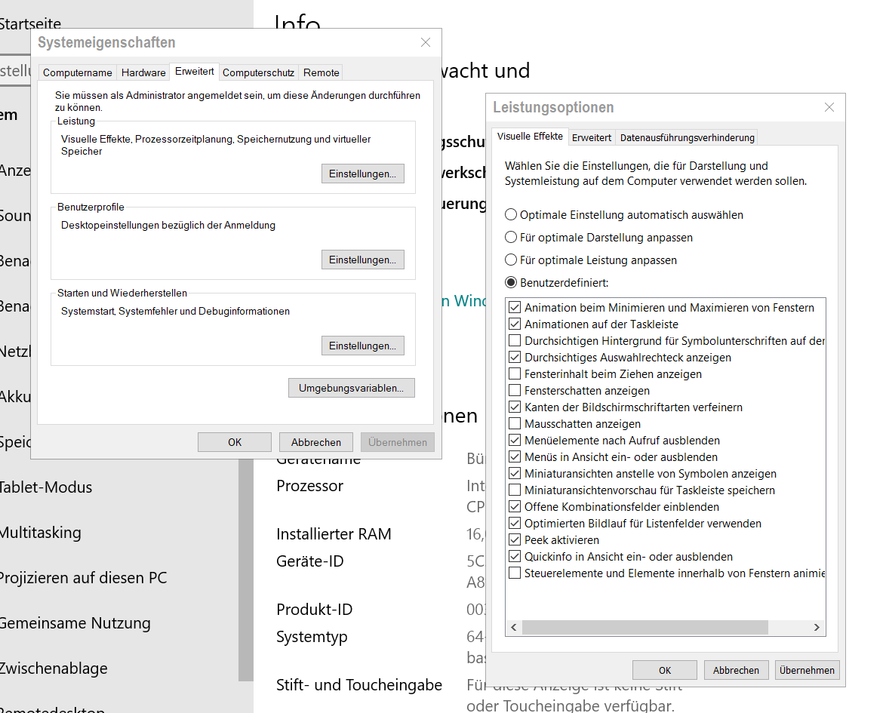Select the Visuelle Effekte tab
The image size is (886, 713).
point(530,136)
